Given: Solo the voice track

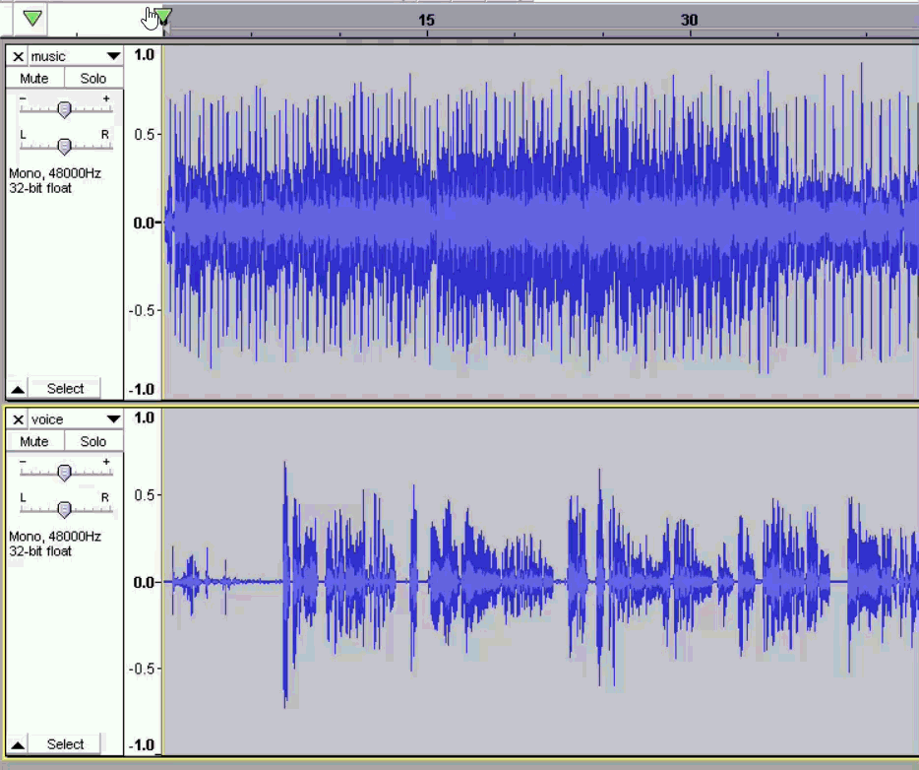Looking at the screenshot, I should (93, 441).
